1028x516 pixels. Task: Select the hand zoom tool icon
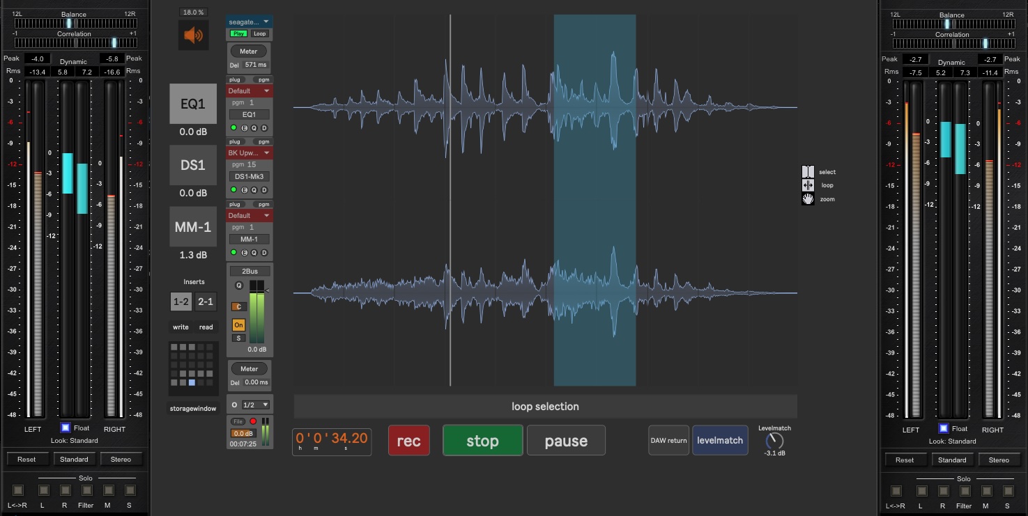(x=808, y=199)
